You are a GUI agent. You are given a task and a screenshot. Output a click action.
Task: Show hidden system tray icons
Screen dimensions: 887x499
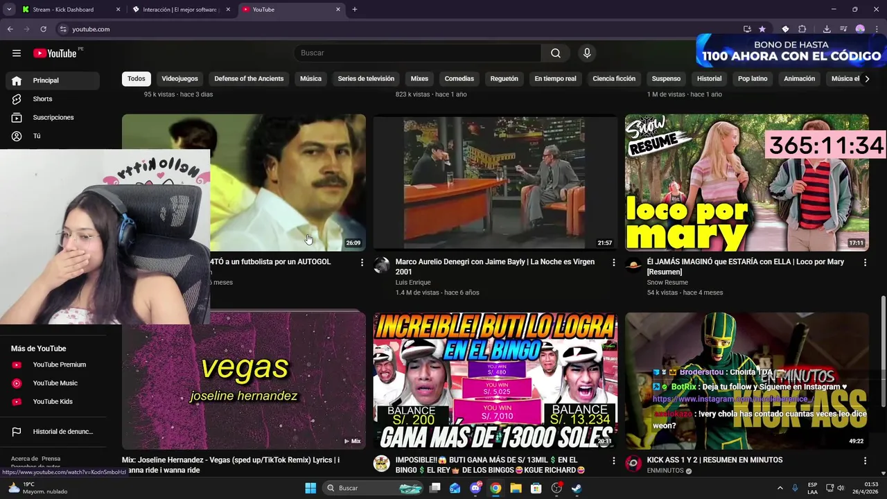pos(780,488)
